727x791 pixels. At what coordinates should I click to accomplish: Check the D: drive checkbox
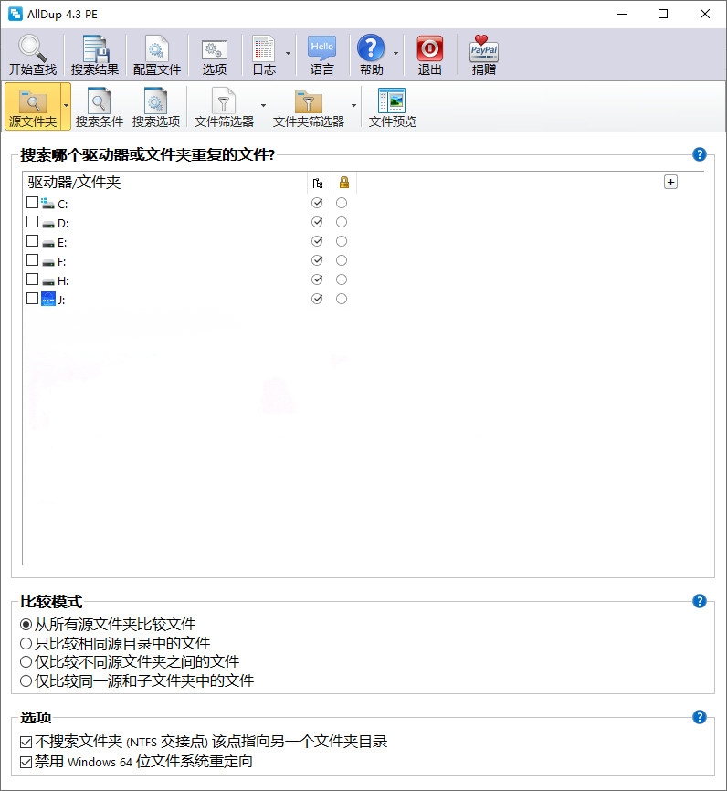(32, 221)
